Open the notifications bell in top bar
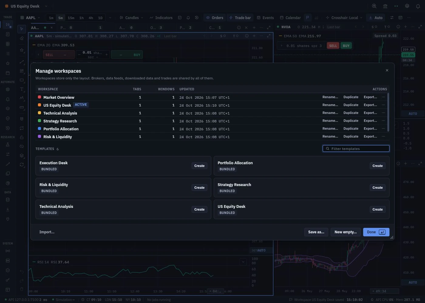This screenshot has height=303, width=425. [418, 6]
